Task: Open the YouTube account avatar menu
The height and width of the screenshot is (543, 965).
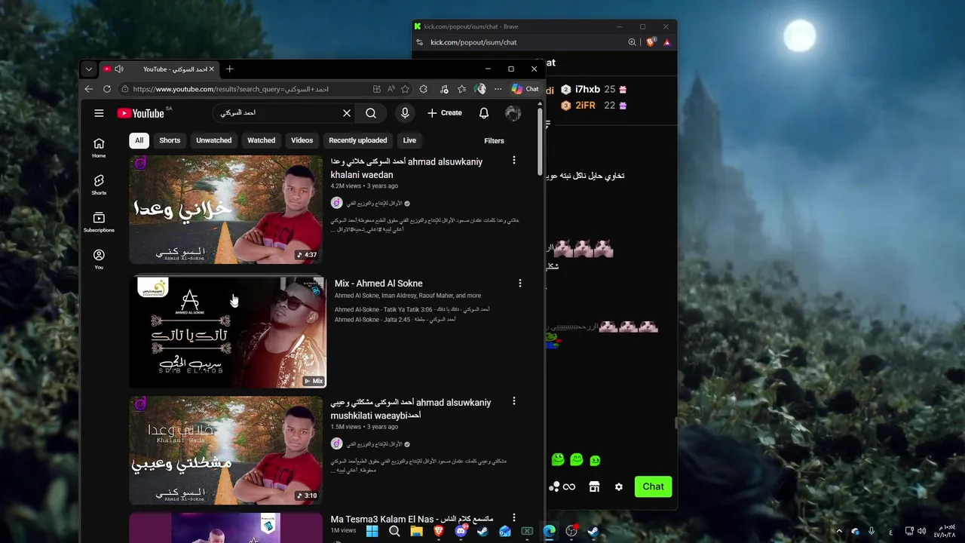Action: tap(513, 113)
